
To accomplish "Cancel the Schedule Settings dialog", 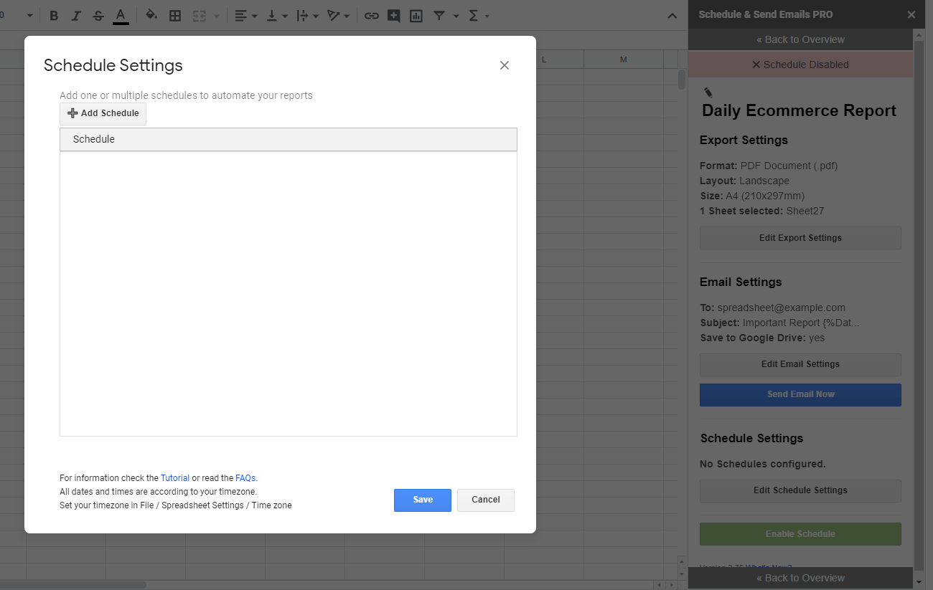I will click(x=485, y=500).
